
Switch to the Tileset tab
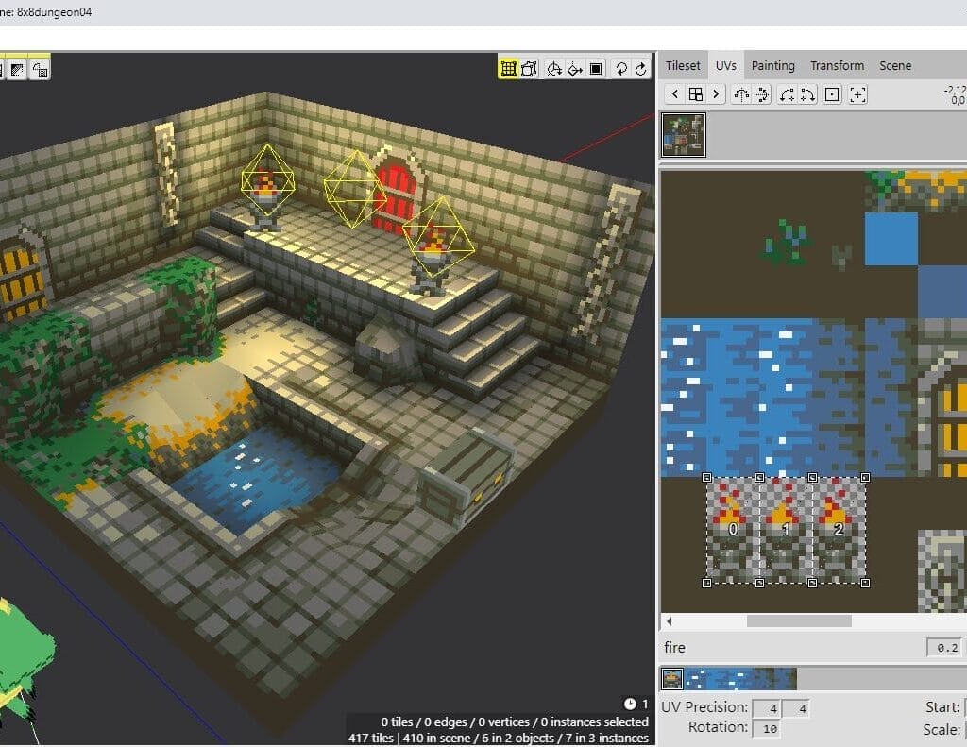(x=682, y=65)
